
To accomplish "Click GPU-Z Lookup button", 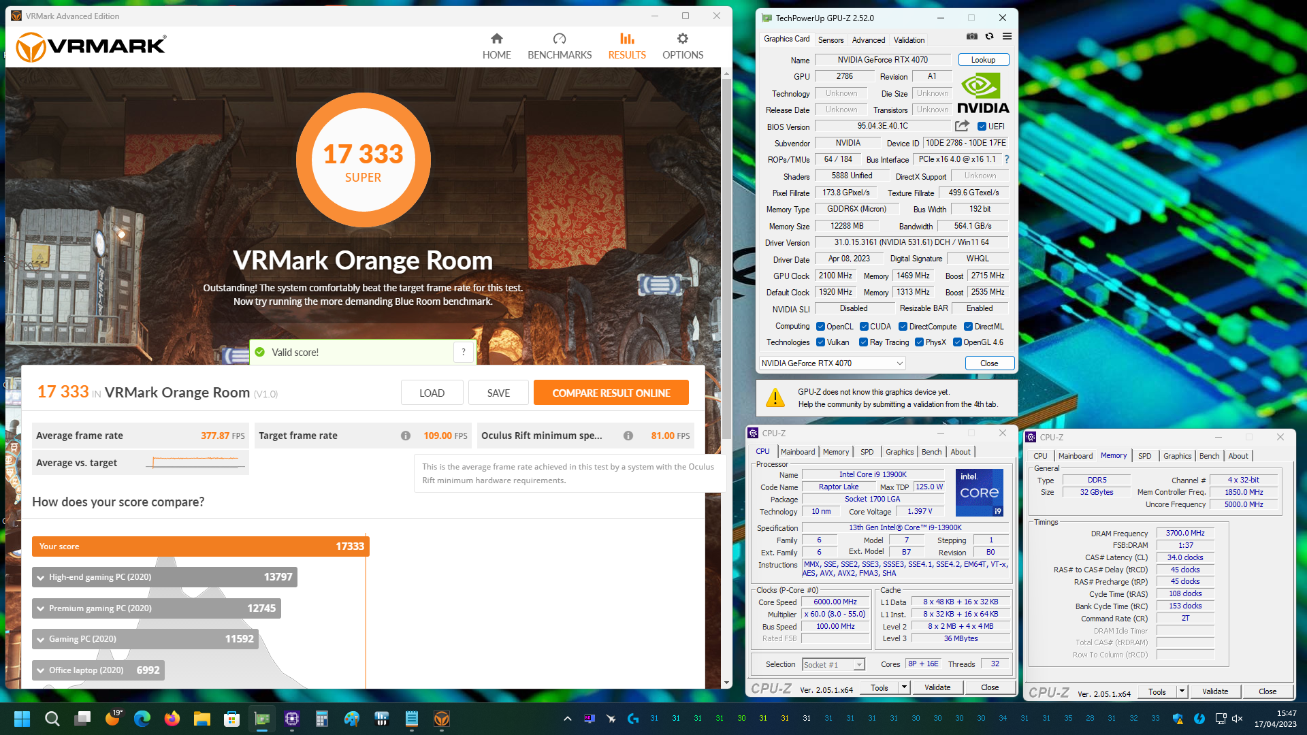I will [983, 60].
